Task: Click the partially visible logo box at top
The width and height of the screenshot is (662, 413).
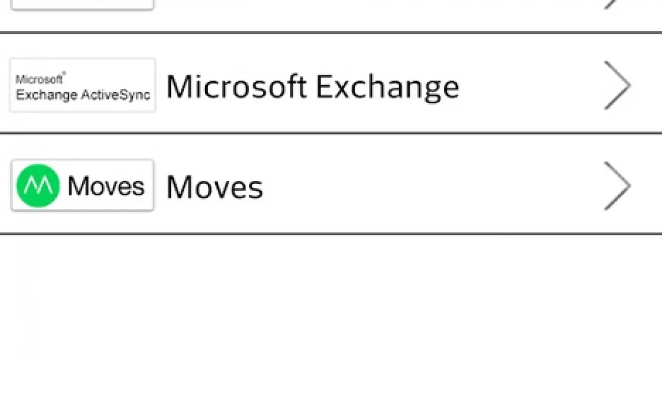Action: 83,5
